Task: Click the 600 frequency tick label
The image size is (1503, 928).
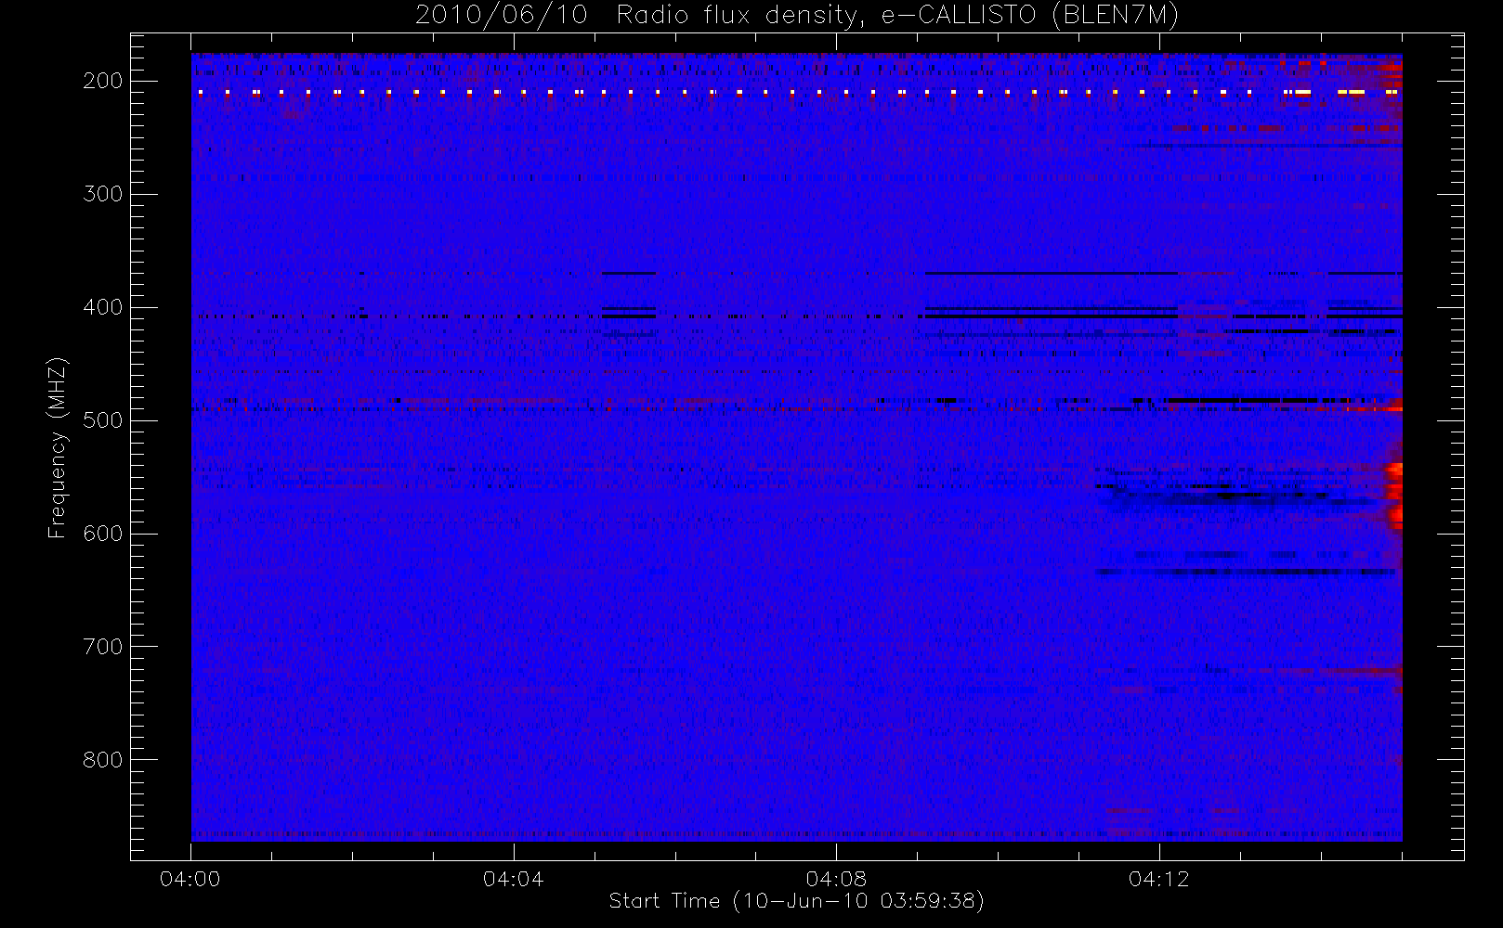Action: pos(103,534)
